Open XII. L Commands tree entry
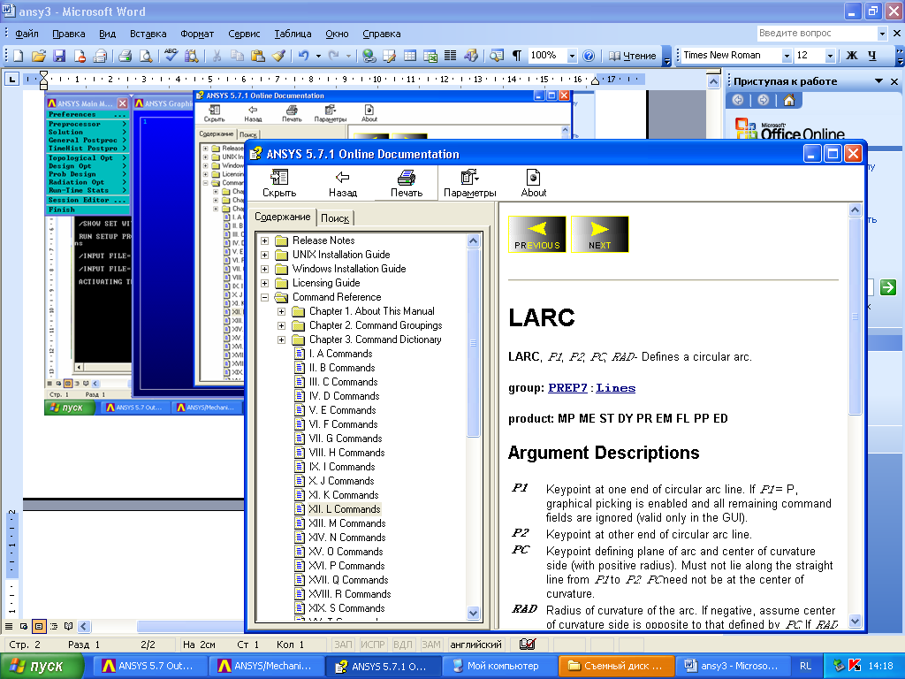This screenshot has height=679, width=905. click(344, 509)
